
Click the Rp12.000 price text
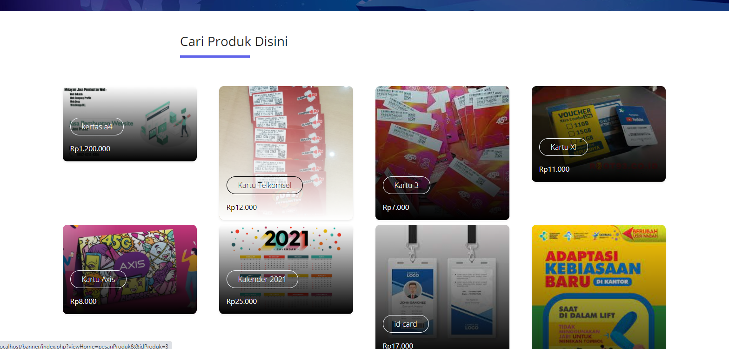(241, 208)
